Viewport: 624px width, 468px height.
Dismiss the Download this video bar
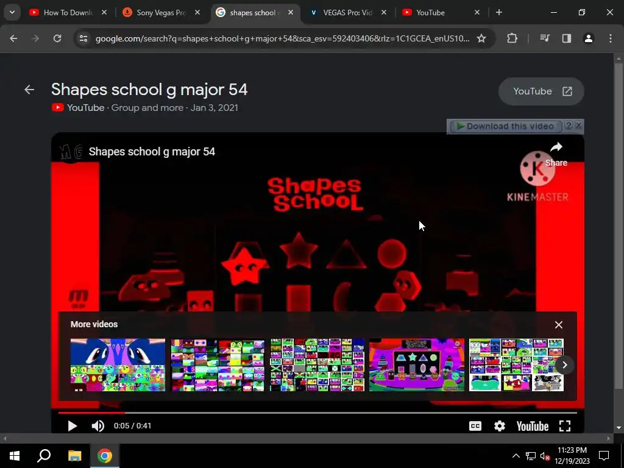point(579,126)
